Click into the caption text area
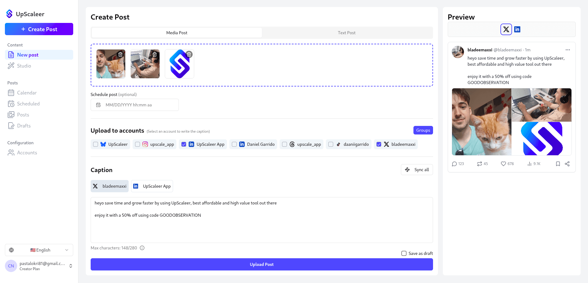The height and width of the screenshot is (283, 588). [262, 220]
